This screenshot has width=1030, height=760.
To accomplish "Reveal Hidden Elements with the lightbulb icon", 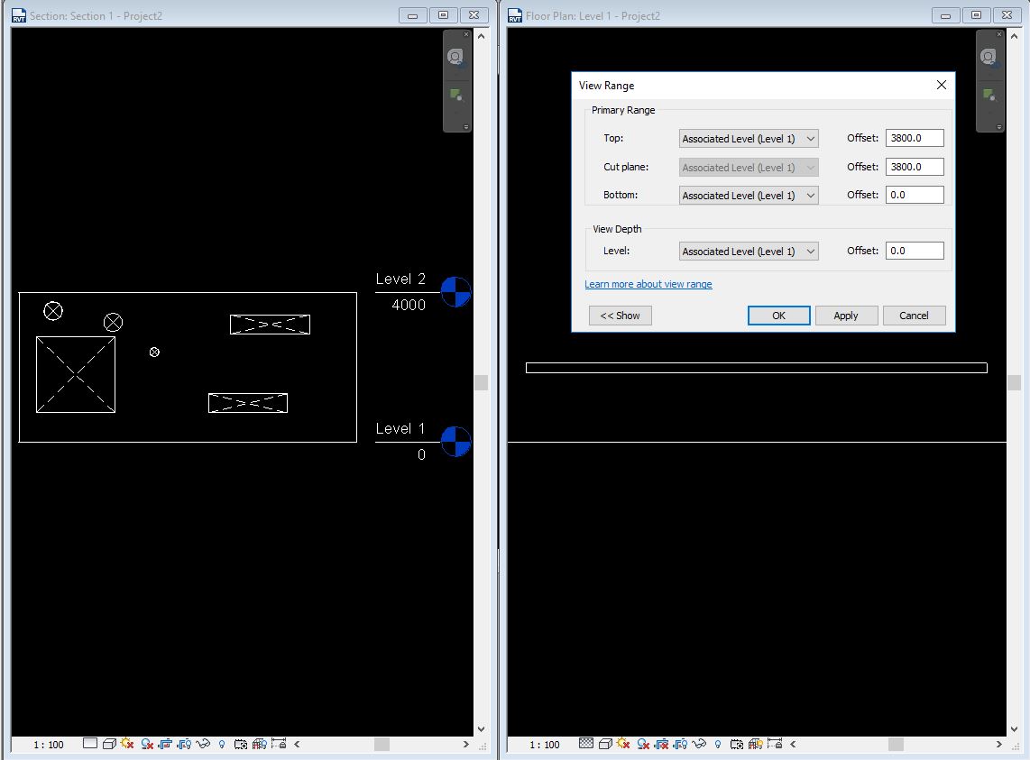I will [x=222, y=745].
